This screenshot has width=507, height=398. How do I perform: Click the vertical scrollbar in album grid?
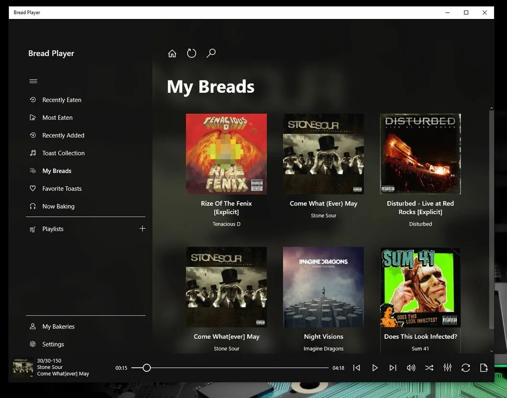tap(491, 219)
